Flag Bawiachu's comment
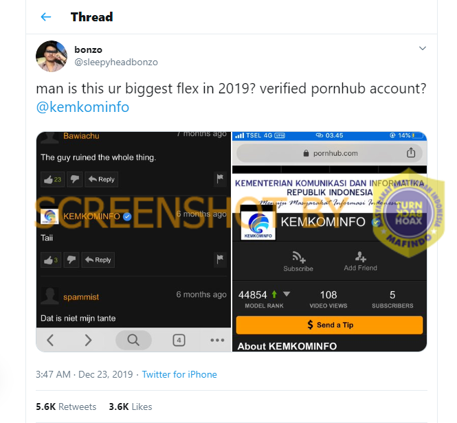 pyautogui.click(x=221, y=179)
